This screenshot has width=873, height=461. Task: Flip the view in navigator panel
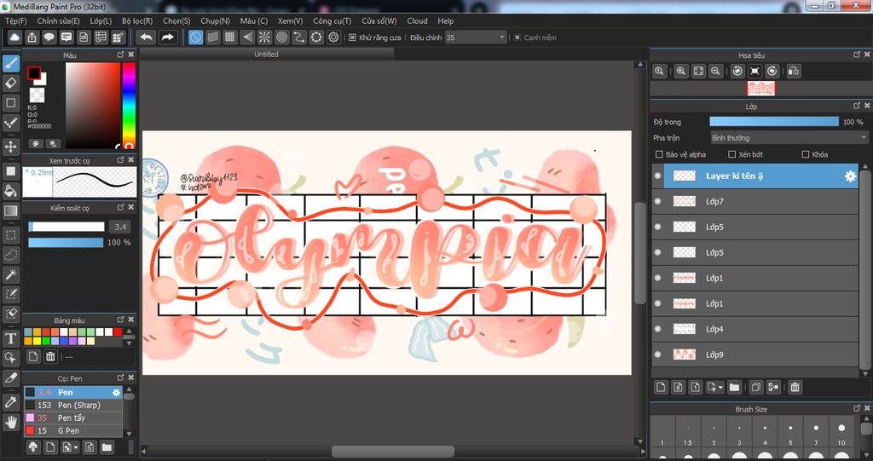794,72
